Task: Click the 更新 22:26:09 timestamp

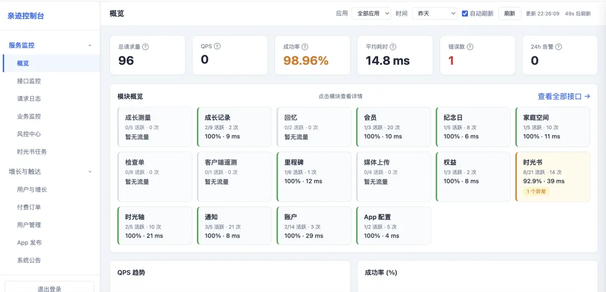Action: click(x=543, y=13)
